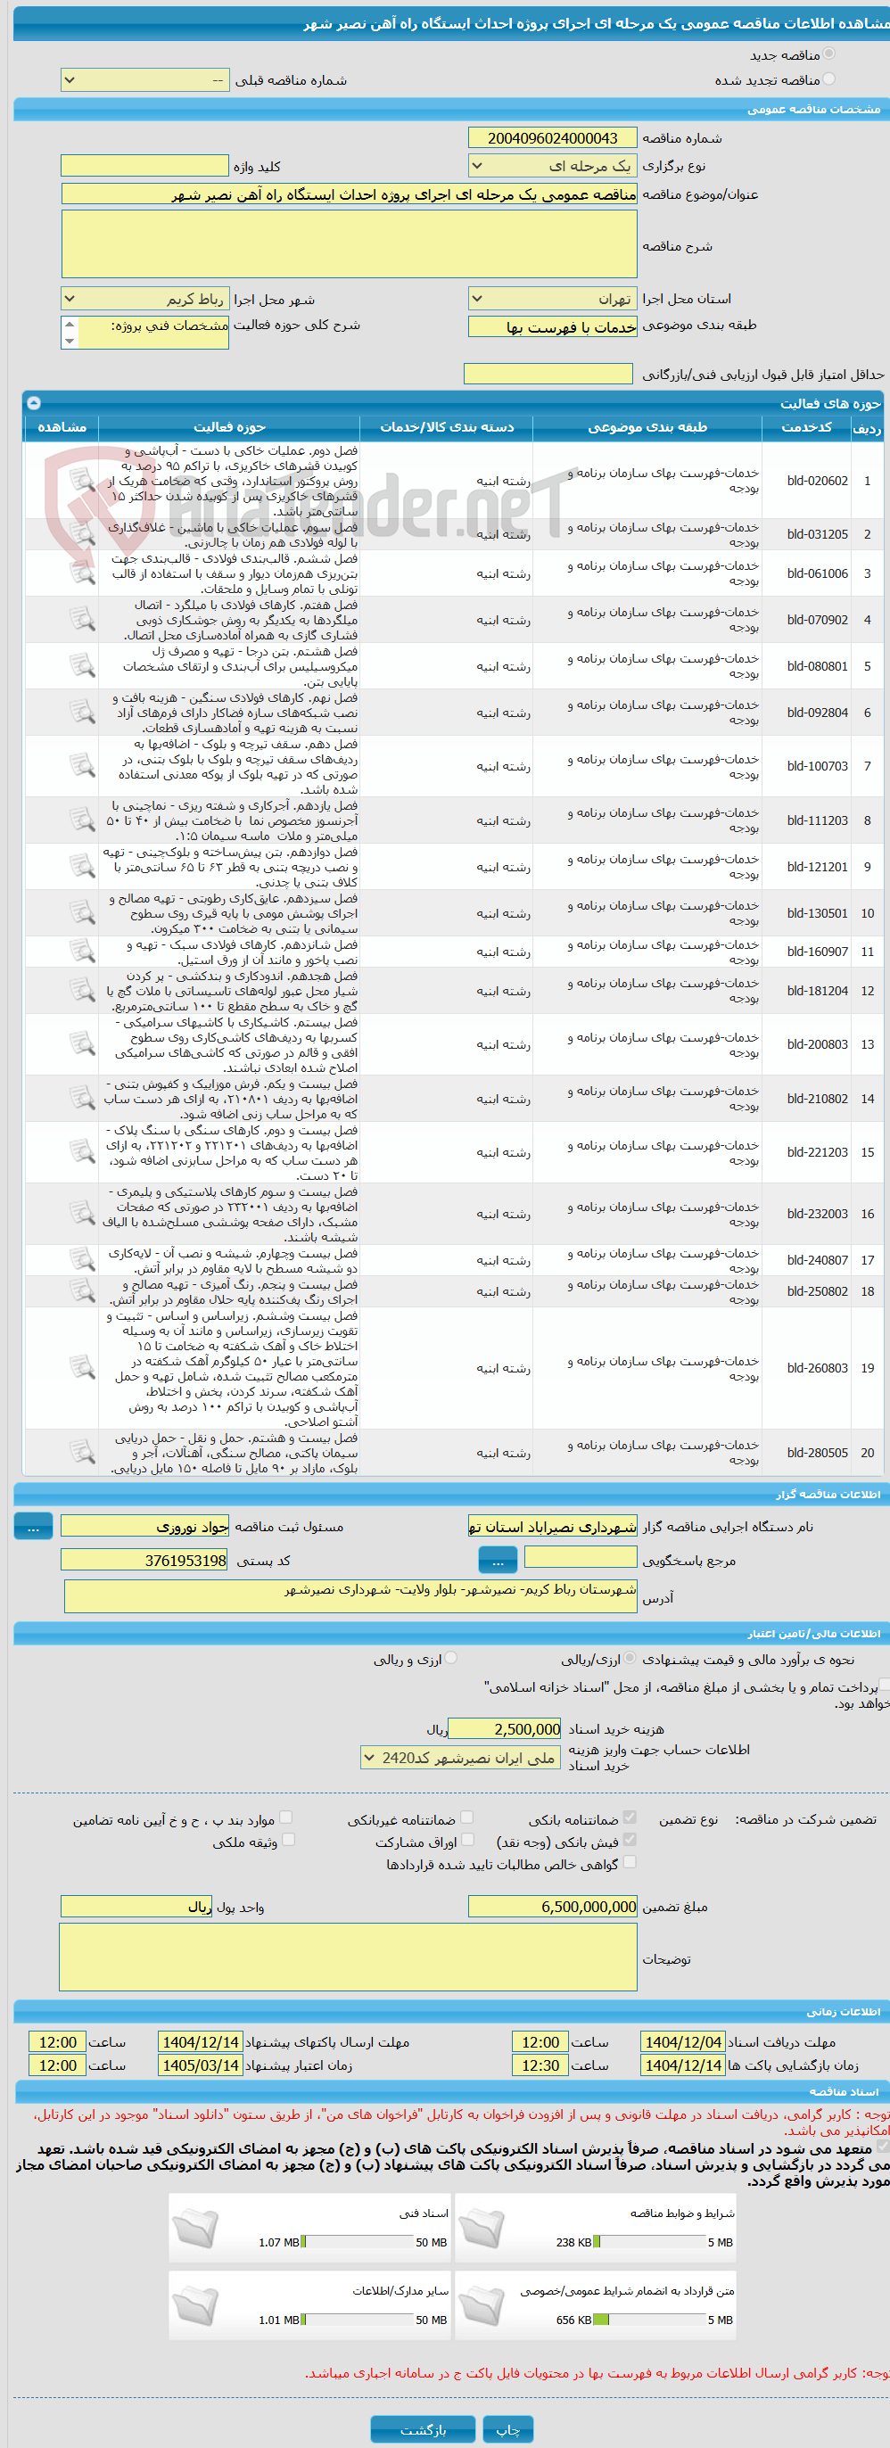890x2448 pixels.
Task: Open view icon for row bld-200803
Action: 82,1044
